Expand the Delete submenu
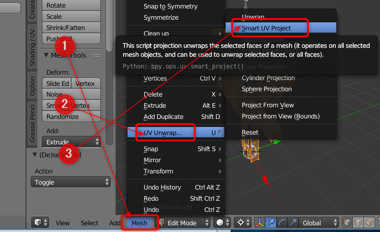This screenshot has height=232, width=380. (176, 94)
